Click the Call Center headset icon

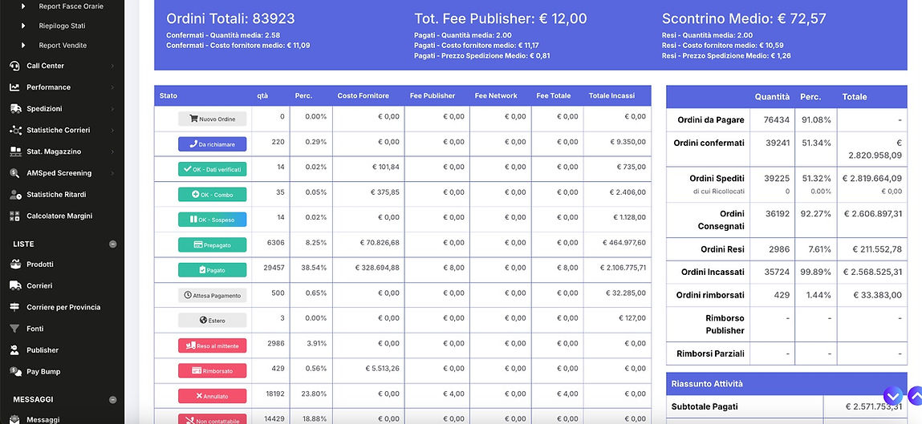[14, 66]
